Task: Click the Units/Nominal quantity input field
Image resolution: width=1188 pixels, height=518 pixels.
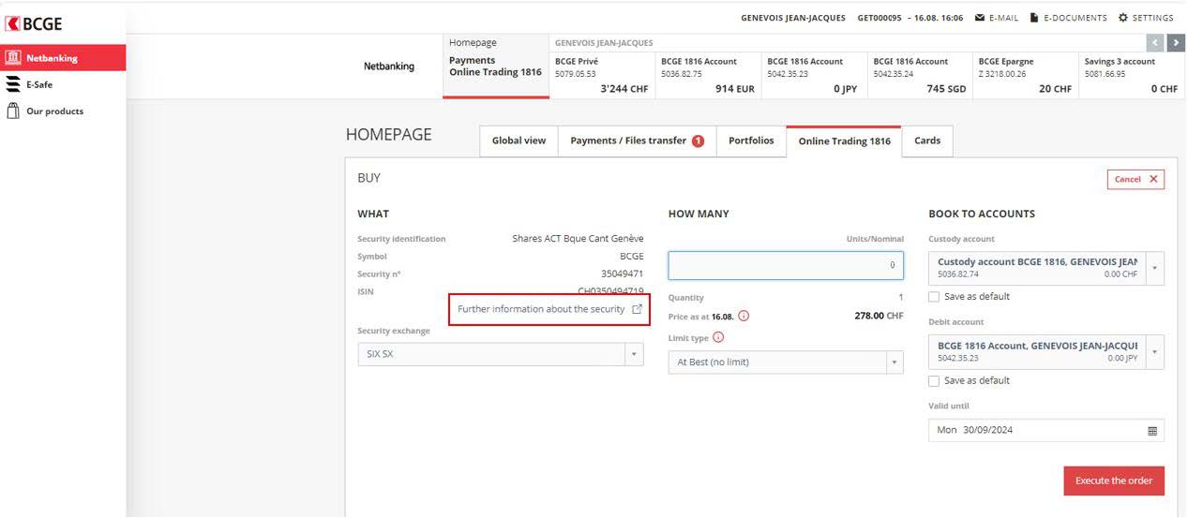Action: (x=786, y=265)
